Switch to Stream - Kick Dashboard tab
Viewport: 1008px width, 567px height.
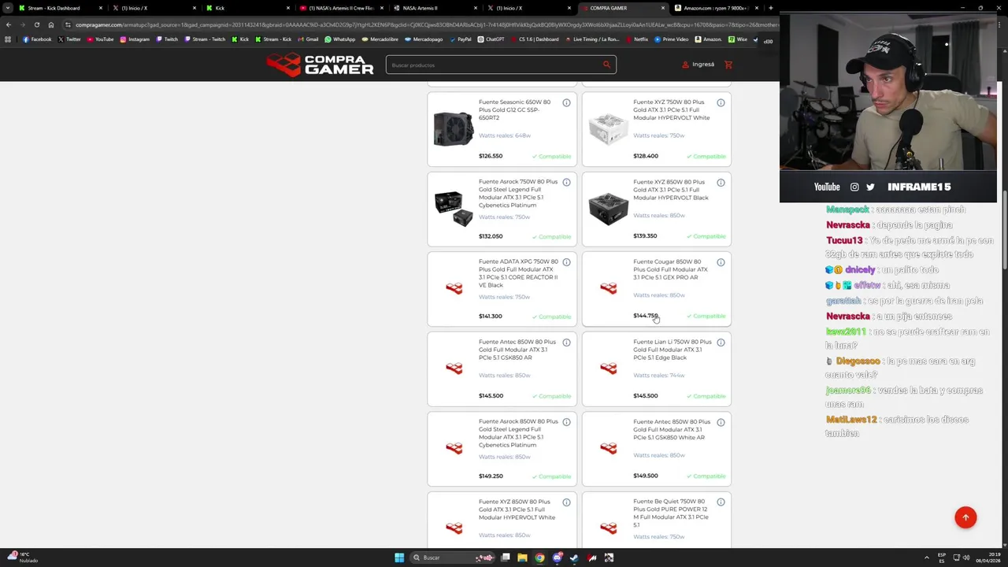point(59,8)
